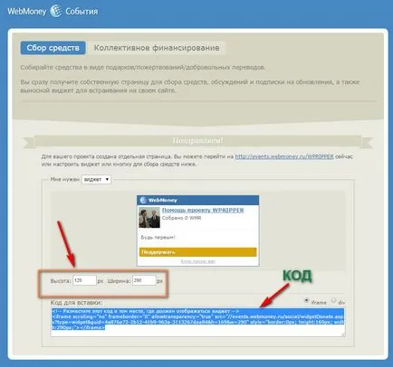This screenshot has height=367, width=393.
Task: Open the Мне нужен виджет dropdown
Action: click(96, 179)
